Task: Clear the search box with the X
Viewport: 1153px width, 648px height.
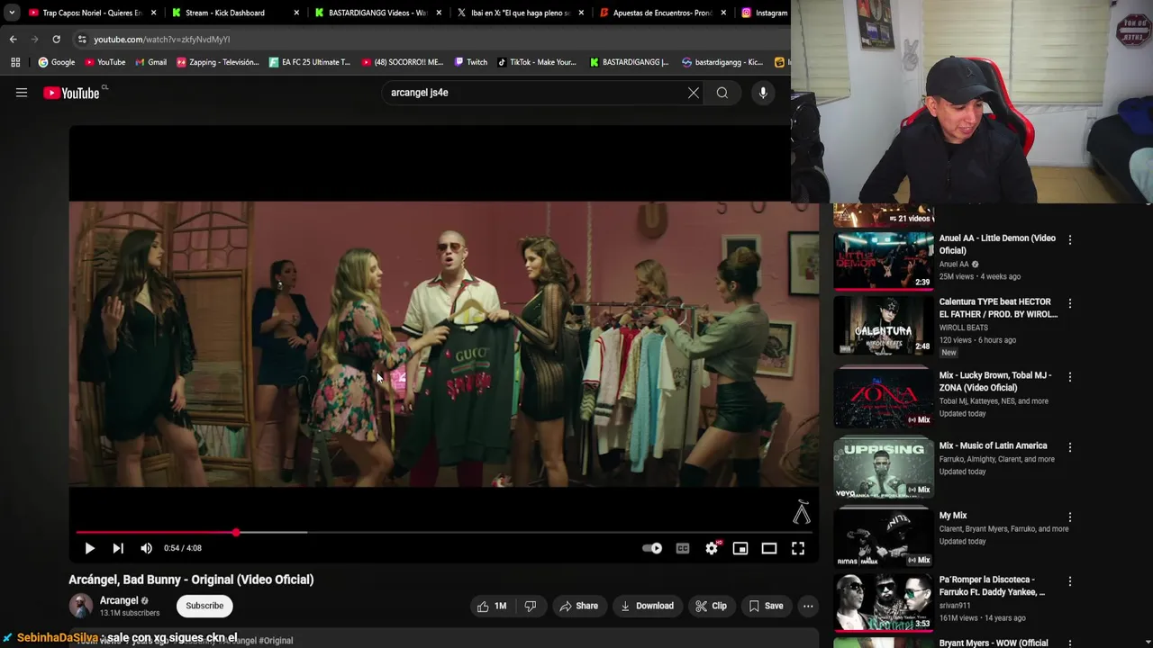Action: tap(694, 93)
